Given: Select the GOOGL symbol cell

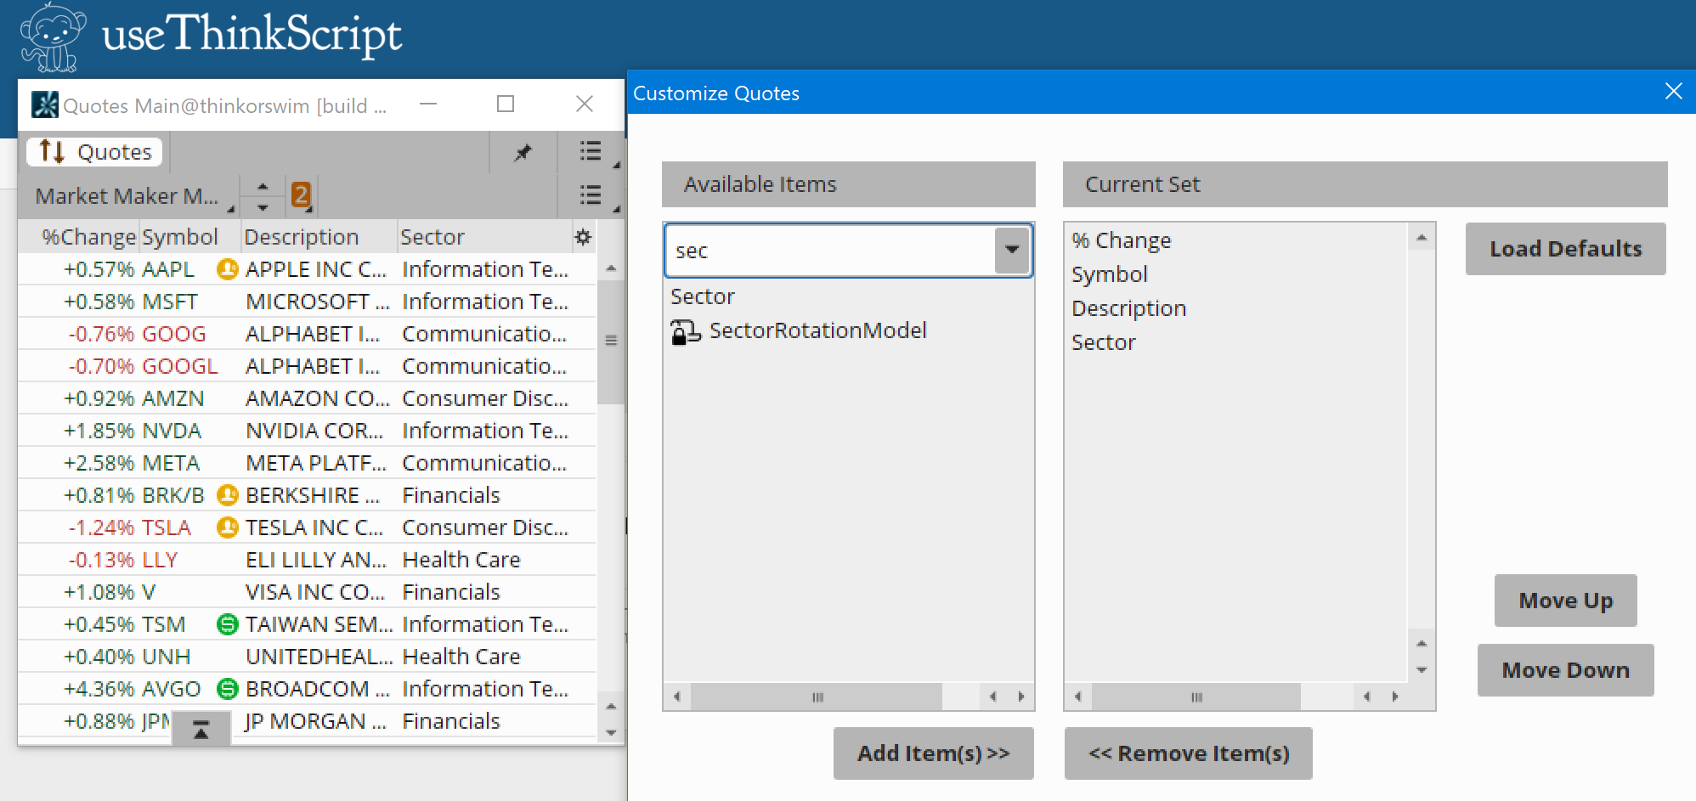Looking at the screenshot, I should tap(180, 366).
